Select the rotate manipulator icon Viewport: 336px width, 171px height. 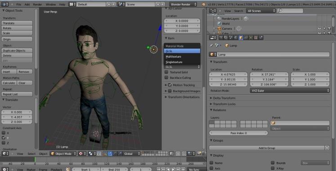coord(115,153)
